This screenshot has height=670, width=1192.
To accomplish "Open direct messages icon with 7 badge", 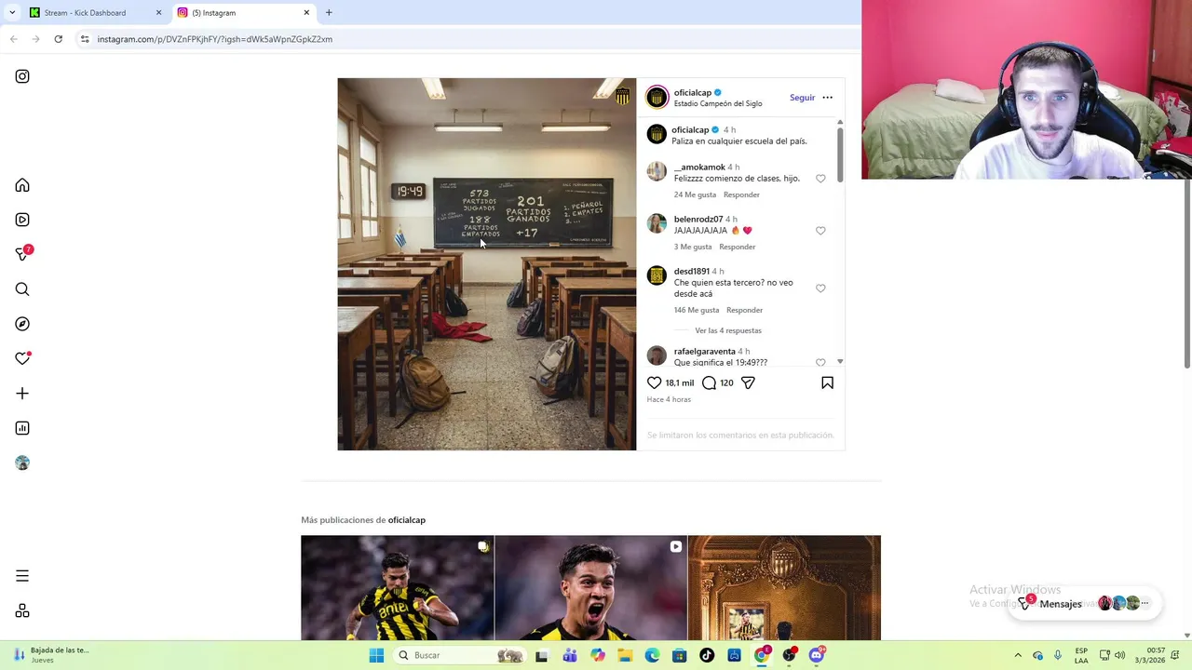I will pos(23,253).
